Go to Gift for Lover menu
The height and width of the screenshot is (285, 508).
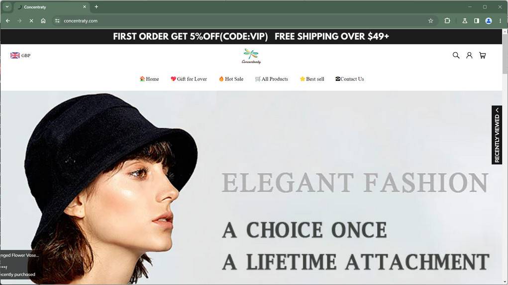click(189, 79)
